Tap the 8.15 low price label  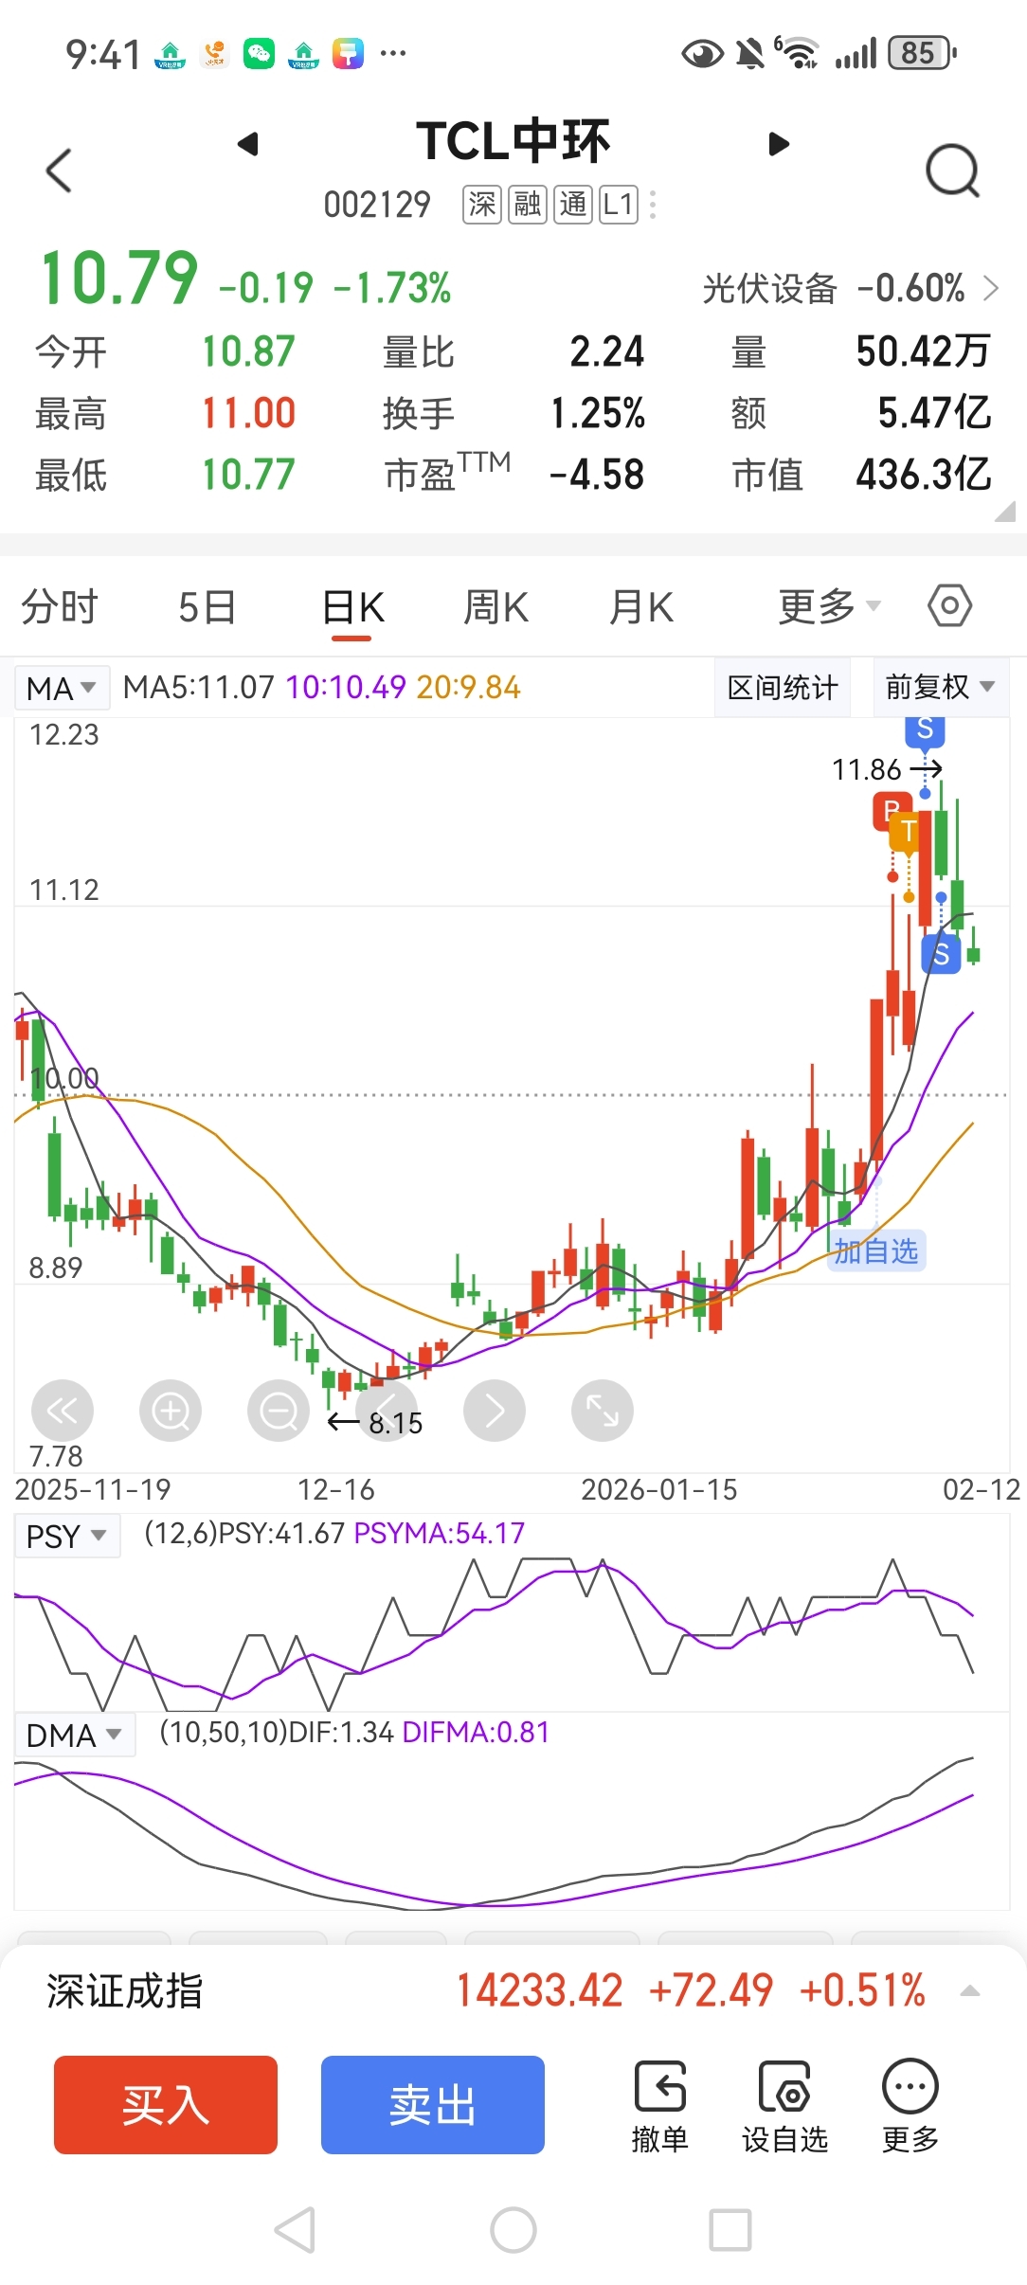[x=396, y=1423]
